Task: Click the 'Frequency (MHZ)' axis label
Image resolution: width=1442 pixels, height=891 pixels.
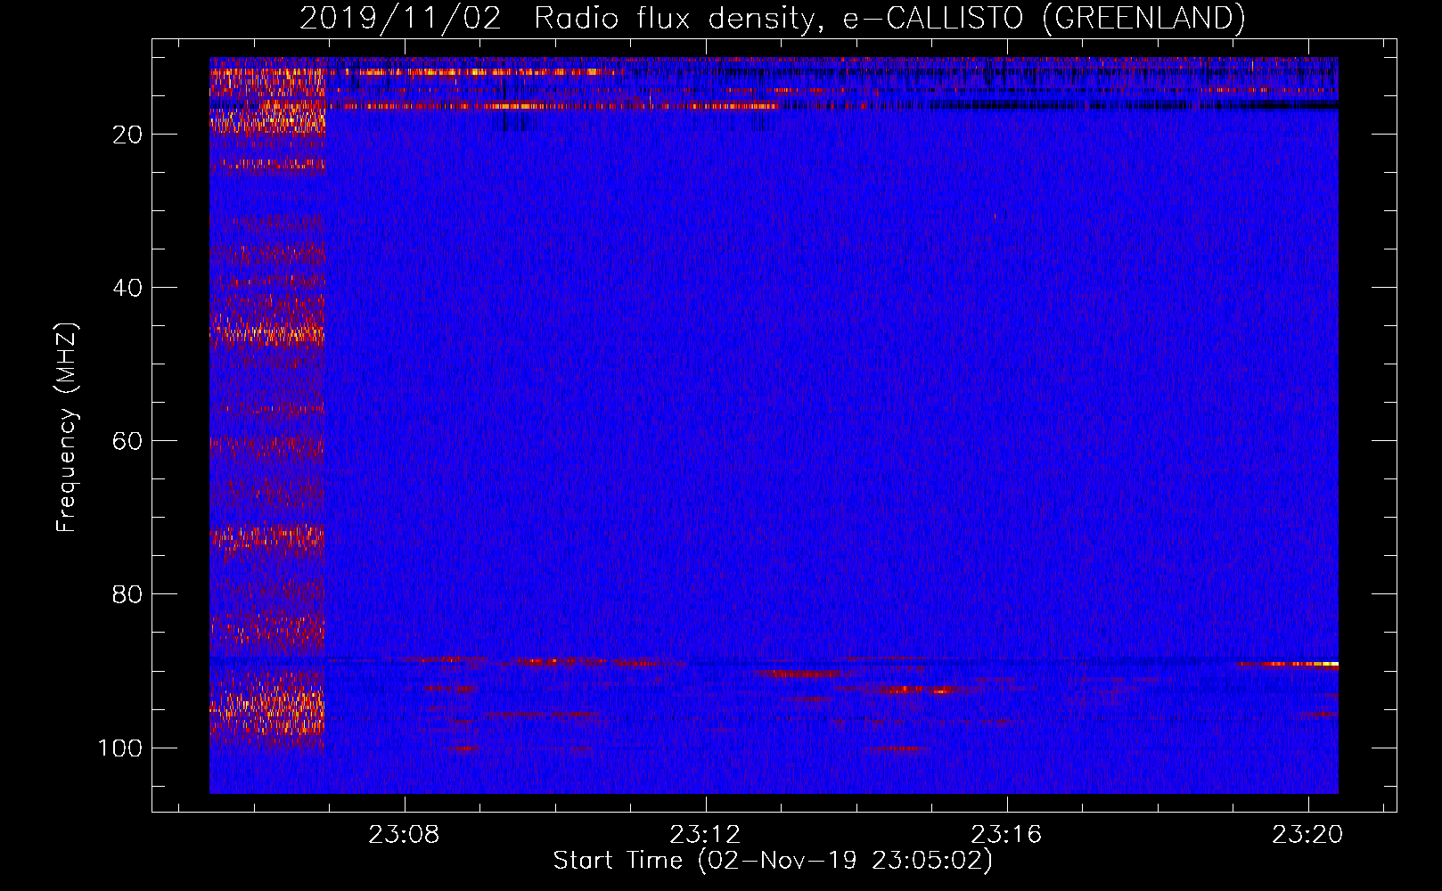Action: click(x=68, y=428)
